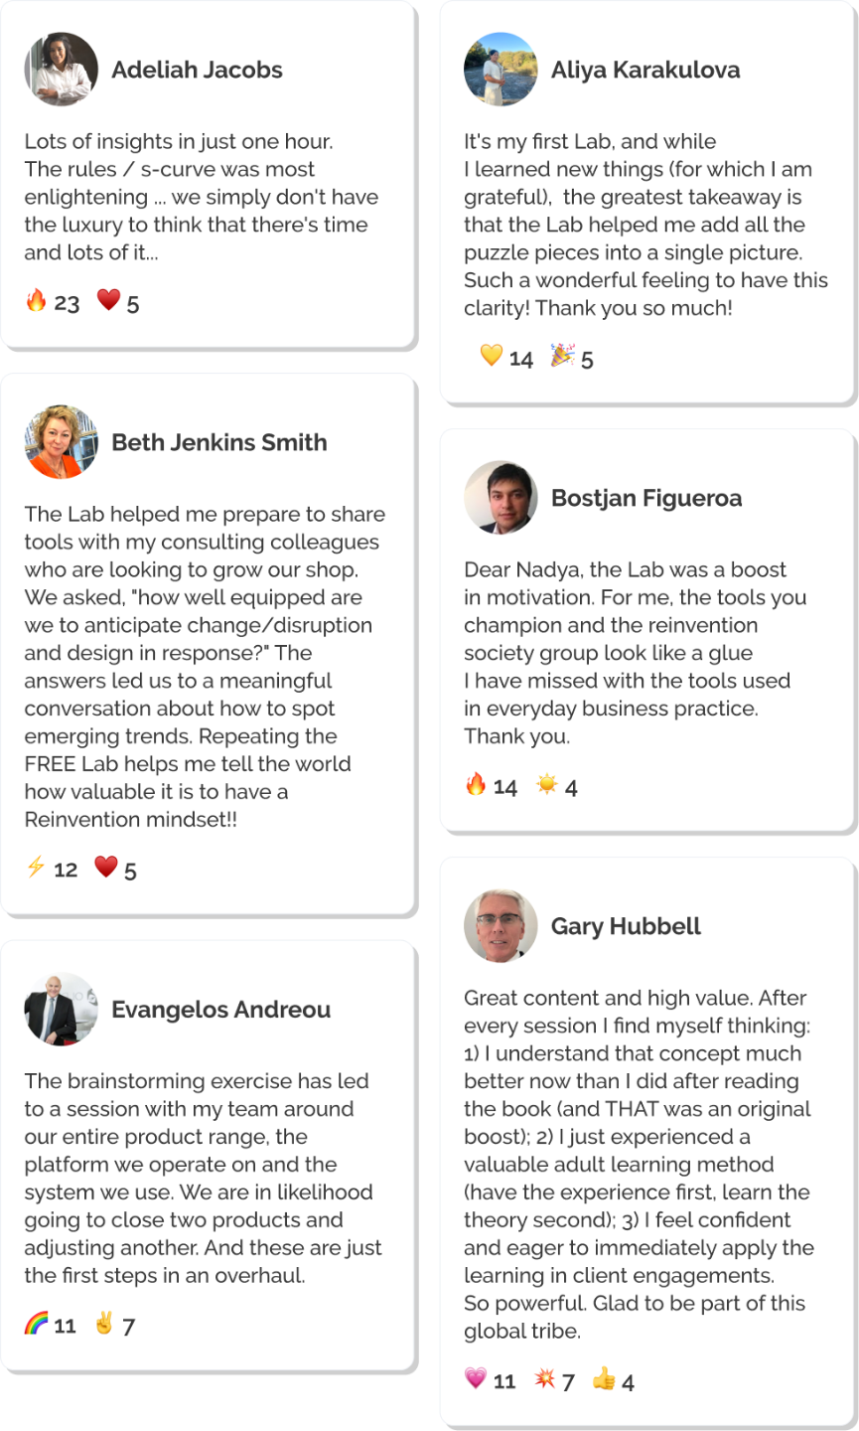Image resolution: width=859 pixels, height=1431 pixels.
Task: Open Evangelos Andreou's profile picture
Action: click(62, 1010)
